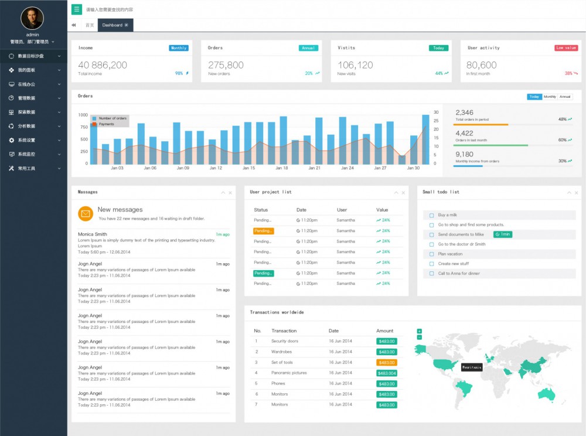Check the 'Buy a milk' todo item
The image size is (586, 436).
[432, 215]
